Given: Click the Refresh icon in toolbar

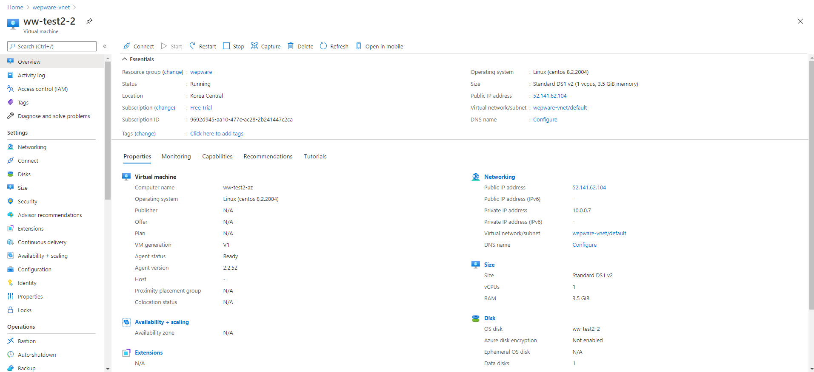Looking at the screenshot, I should 323,46.
